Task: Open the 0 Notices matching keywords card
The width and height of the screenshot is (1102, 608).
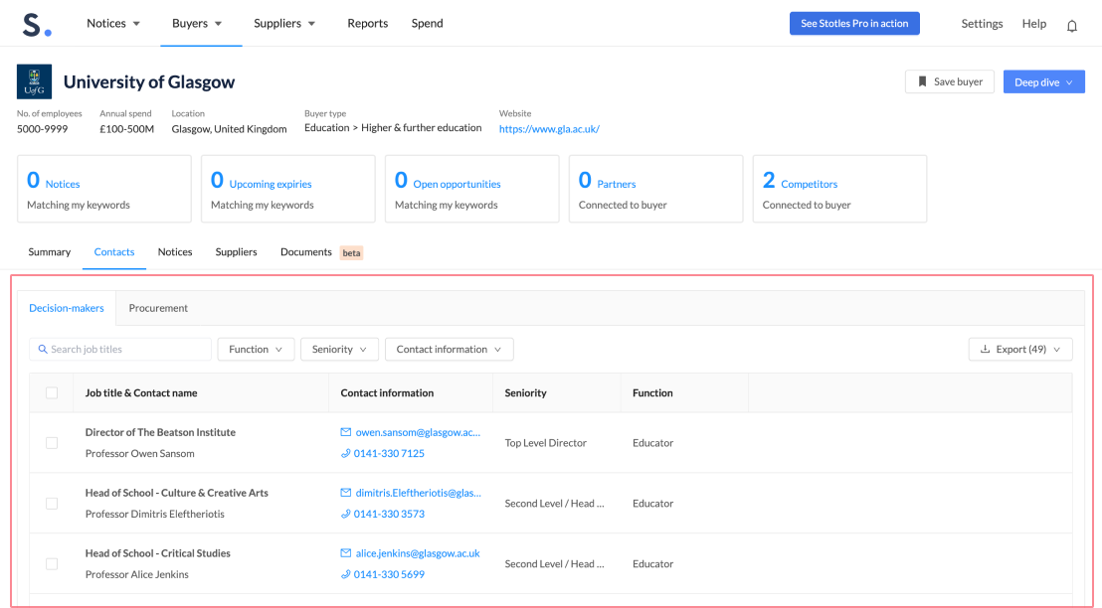Action: tap(104, 189)
